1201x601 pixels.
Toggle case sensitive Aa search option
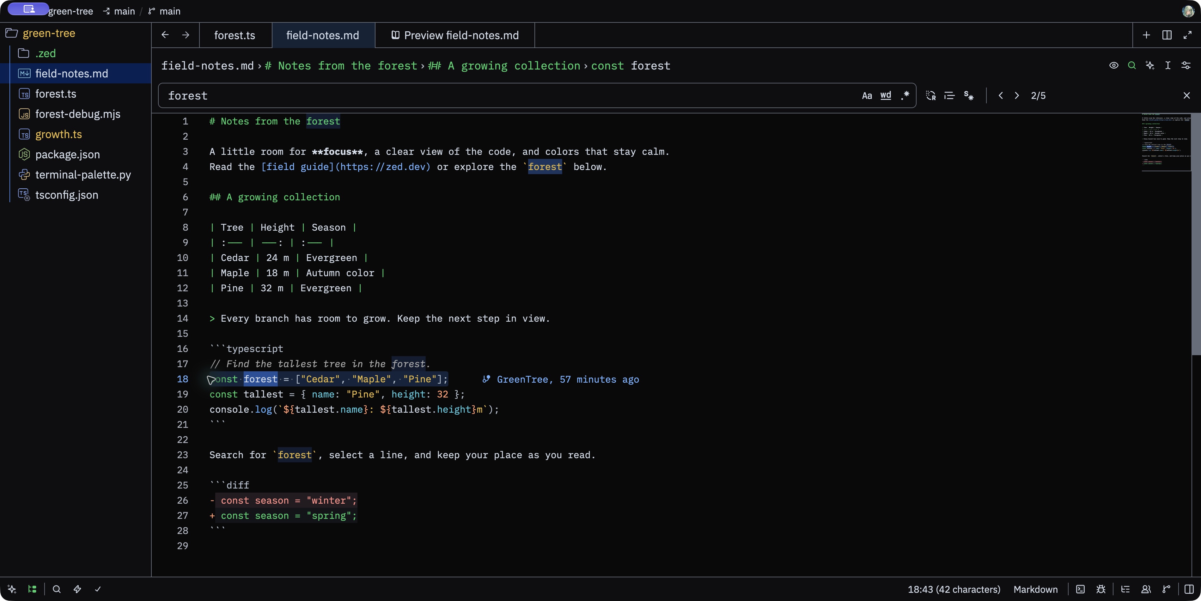tap(867, 95)
